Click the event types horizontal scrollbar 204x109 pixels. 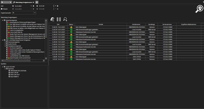pos(23,60)
